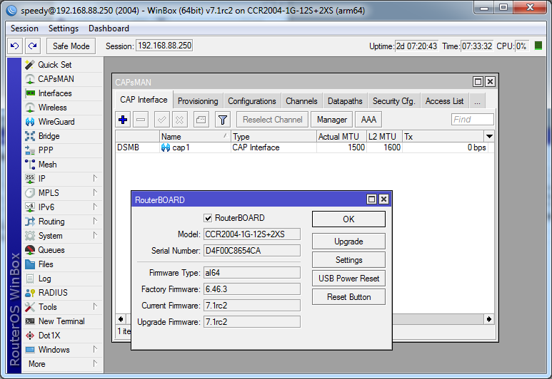This screenshot has height=379, width=552.
Task: Click Settings in RouterBOARD dialog
Action: pos(348,260)
